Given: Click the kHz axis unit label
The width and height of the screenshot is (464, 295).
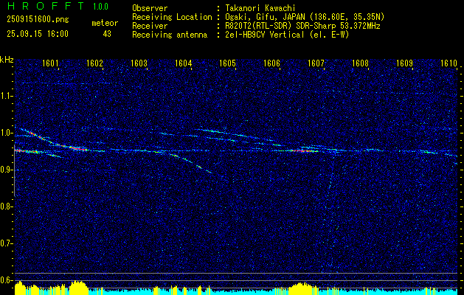Looking at the screenshot, I should point(7,60).
